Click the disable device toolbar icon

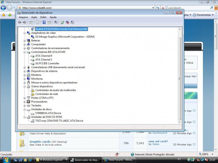72,22
